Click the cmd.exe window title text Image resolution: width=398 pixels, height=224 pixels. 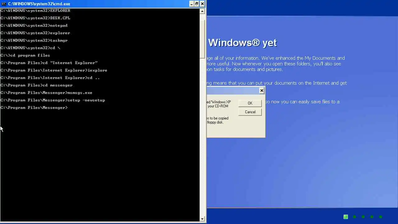click(39, 4)
